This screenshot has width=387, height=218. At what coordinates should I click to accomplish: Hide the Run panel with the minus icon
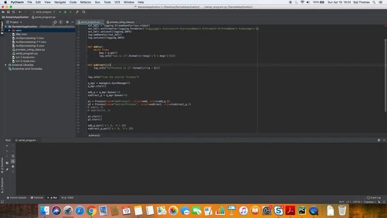pos(384,140)
